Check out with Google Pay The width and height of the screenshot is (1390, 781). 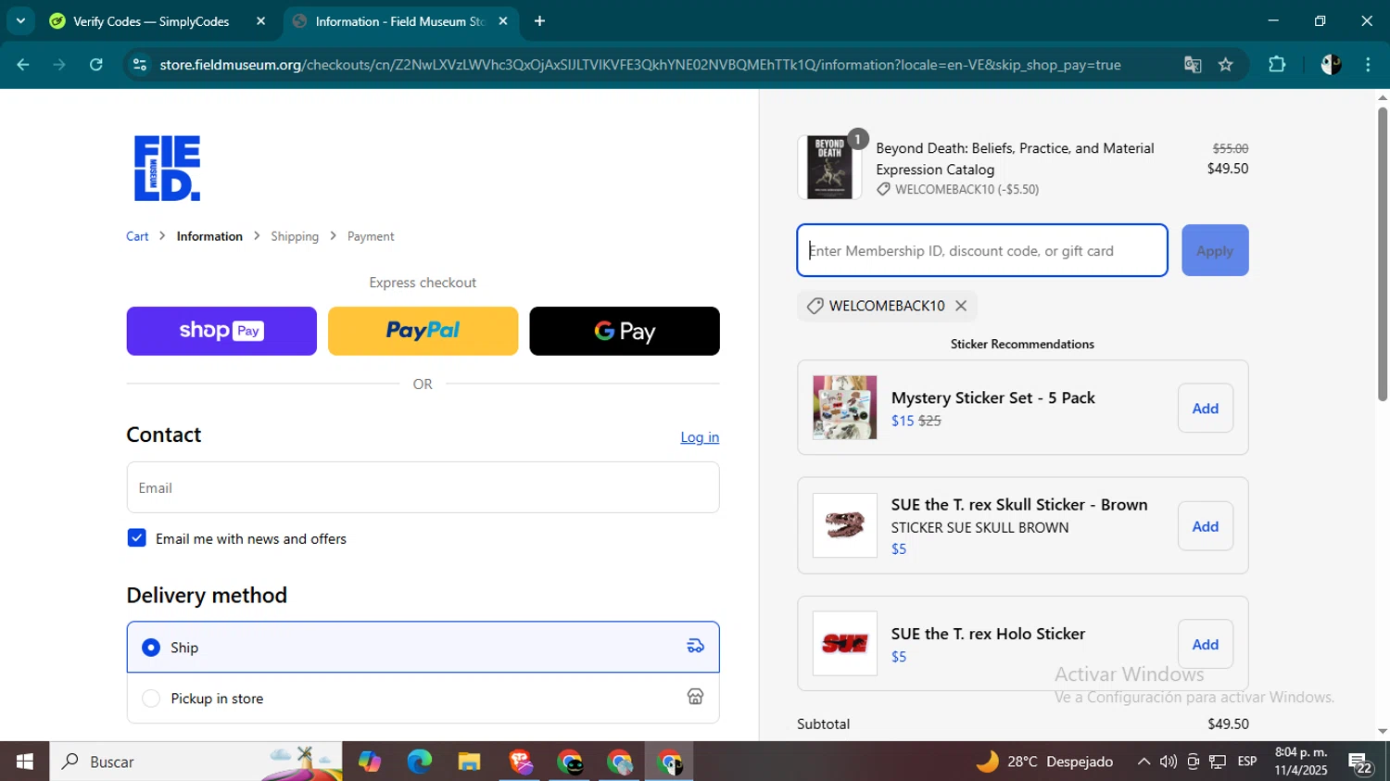[625, 331]
